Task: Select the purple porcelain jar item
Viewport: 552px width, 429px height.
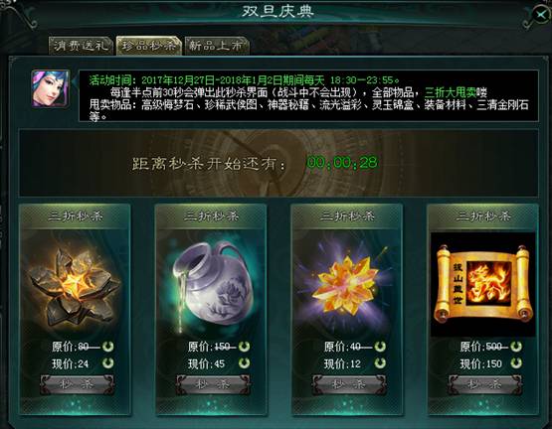Action: 212,283
